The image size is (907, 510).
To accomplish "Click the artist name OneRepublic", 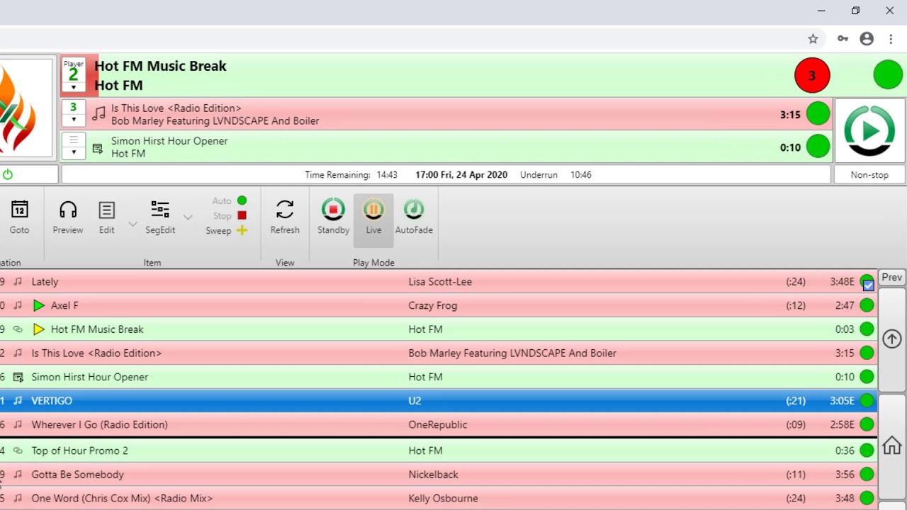I will coord(437,424).
